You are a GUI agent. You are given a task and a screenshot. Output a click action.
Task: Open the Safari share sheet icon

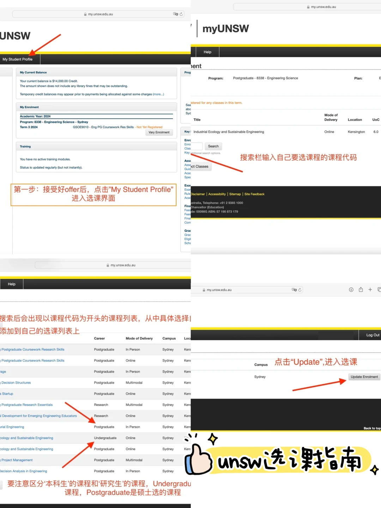[x=361, y=290]
